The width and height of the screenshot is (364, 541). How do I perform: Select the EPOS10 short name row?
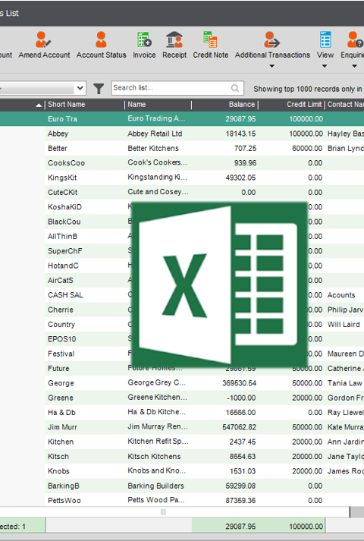pos(61,339)
